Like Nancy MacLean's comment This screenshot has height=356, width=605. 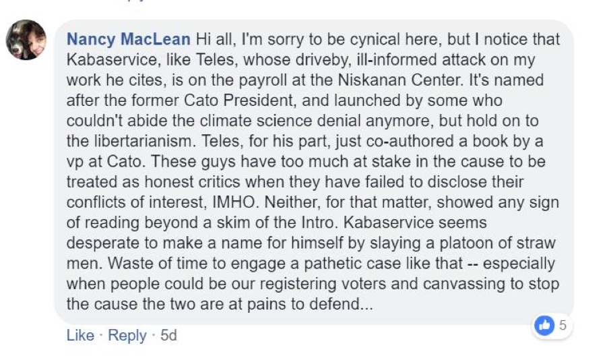tap(80, 335)
